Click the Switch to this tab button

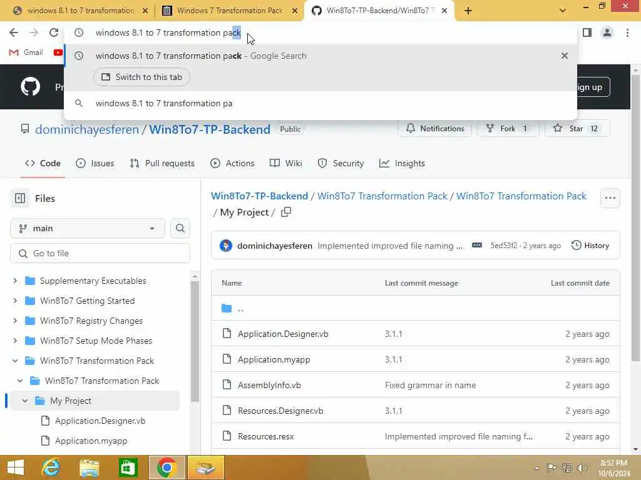click(x=141, y=77)
